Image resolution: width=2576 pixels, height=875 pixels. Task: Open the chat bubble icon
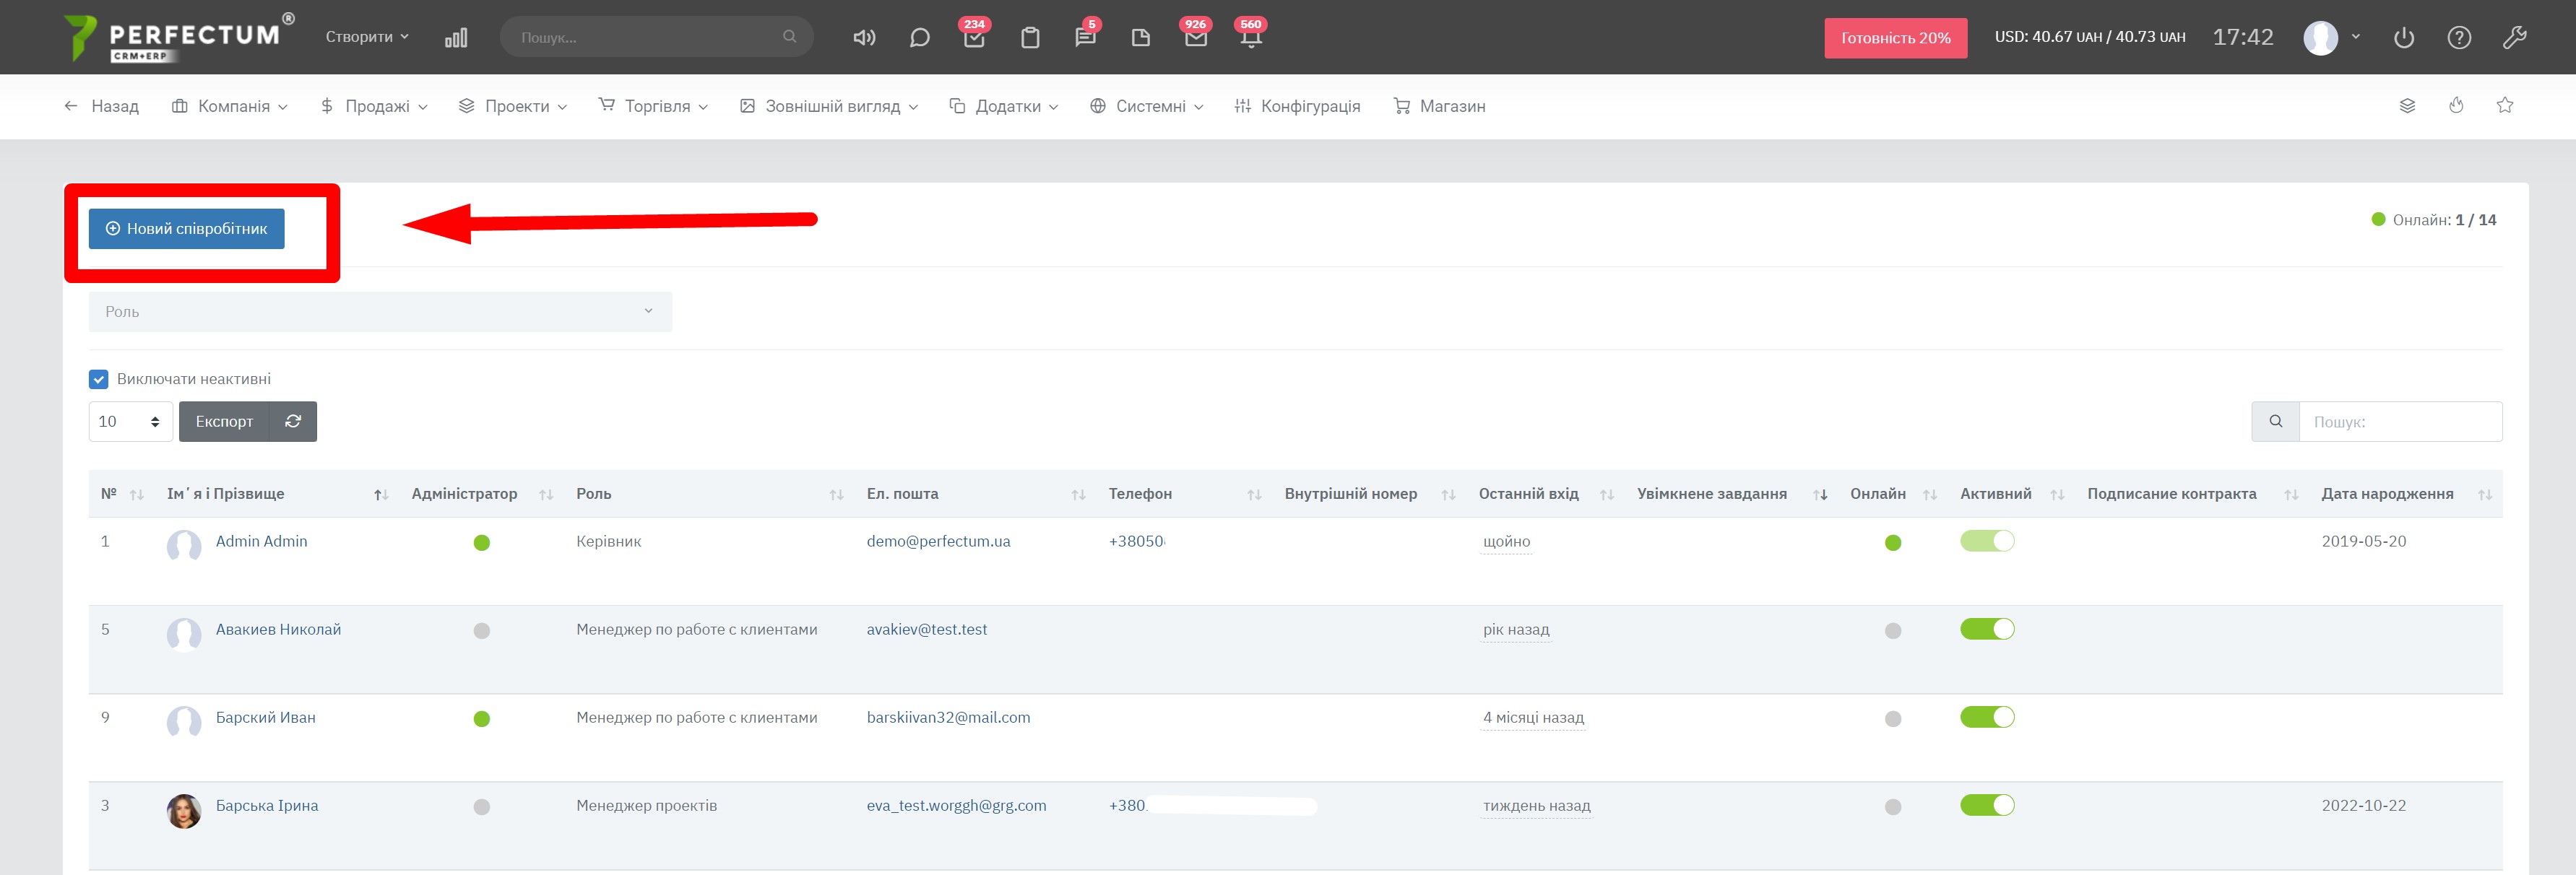[x=919, y=38]
